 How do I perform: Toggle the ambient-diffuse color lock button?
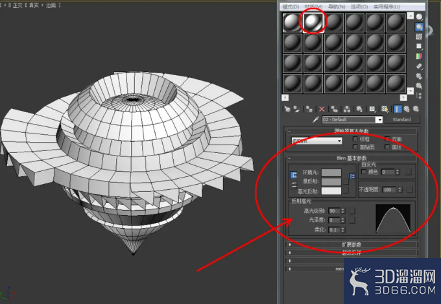[x=293, y=175]
